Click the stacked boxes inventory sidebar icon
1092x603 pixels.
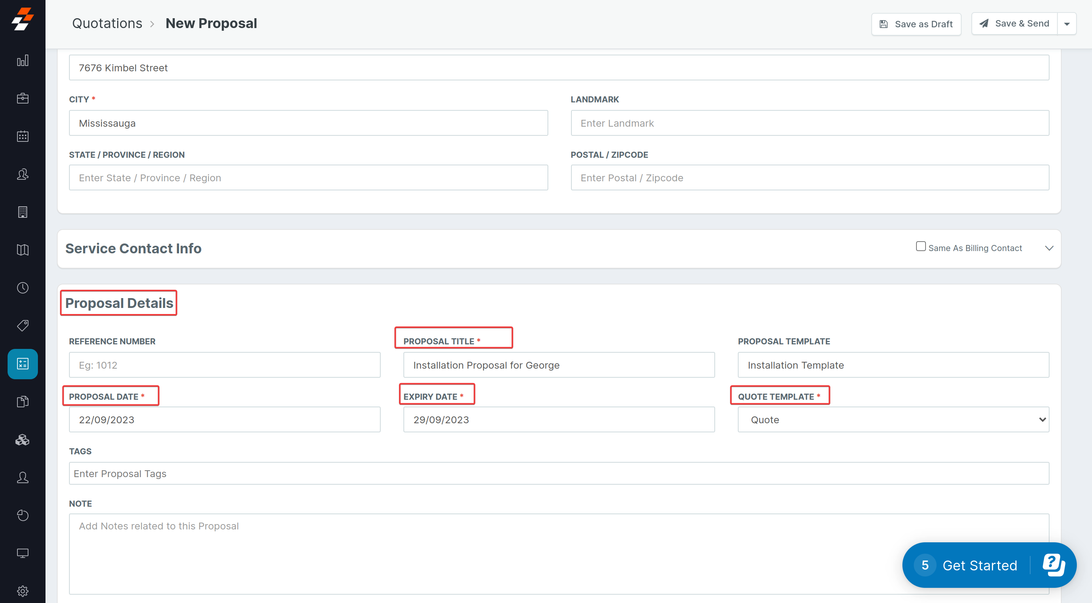point(22,440)
